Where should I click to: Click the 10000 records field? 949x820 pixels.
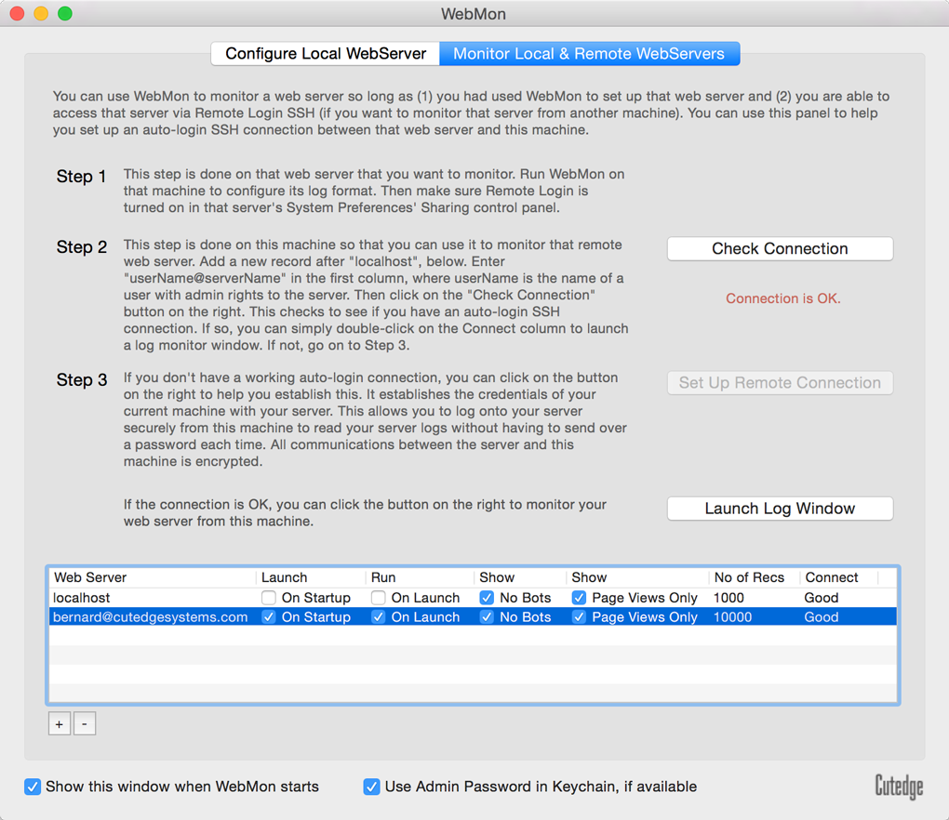[733, 617]
